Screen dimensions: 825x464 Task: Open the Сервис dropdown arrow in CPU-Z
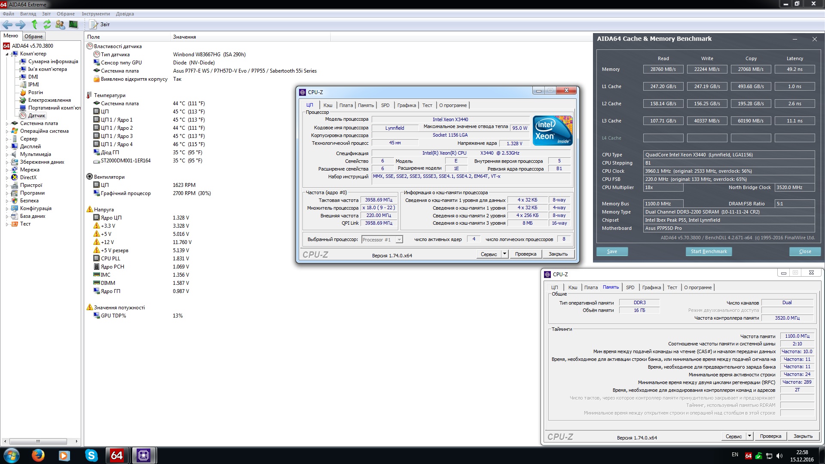(x=504, y=254)
